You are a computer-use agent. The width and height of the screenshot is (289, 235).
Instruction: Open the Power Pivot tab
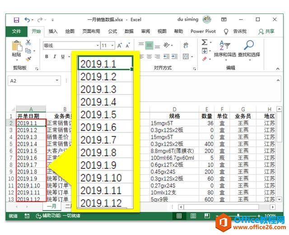click(203, 31)
